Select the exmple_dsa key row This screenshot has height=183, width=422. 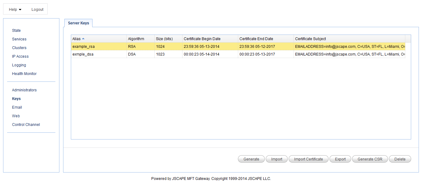tap(83, 54)
